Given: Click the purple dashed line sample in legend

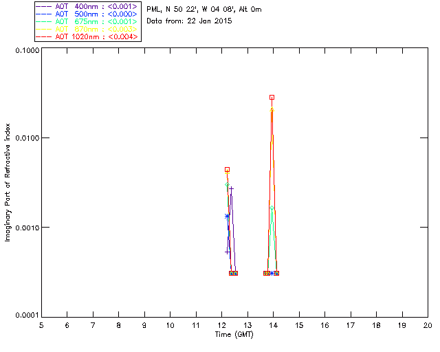Looking at the screenshot, I should [x=44, y=6].
